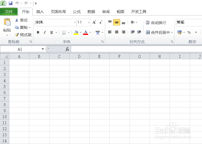Click the 合并后居中 merge and center button
Image resolution: width=202 pixels, height=144 pixels.
[x=158, y=32]
